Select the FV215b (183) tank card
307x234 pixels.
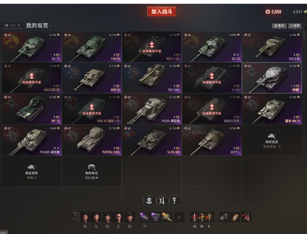(x=92, y=140)
